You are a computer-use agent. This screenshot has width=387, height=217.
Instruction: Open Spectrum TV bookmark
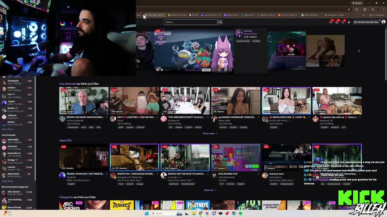point(248,15)
